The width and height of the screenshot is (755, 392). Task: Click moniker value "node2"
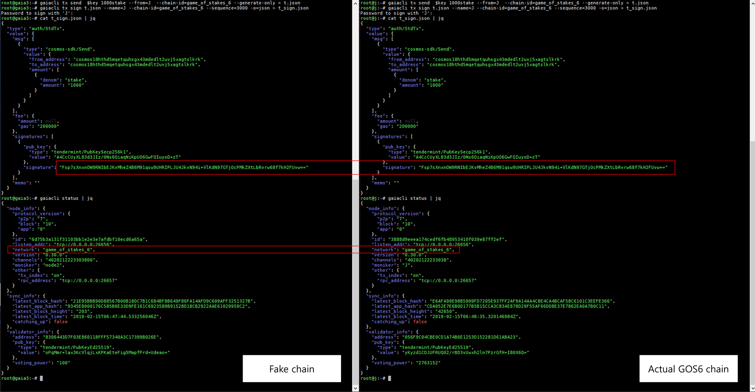point(55,265)
